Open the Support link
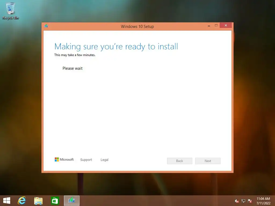Viewport: 275px width, 206px height. coord(86,160)
